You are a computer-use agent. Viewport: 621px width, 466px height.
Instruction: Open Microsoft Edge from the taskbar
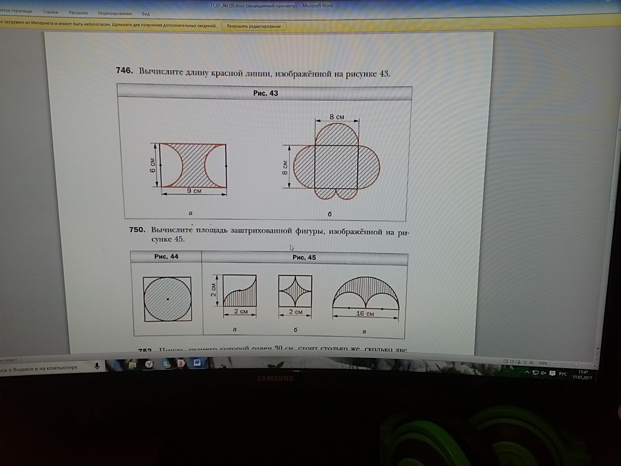117,365
